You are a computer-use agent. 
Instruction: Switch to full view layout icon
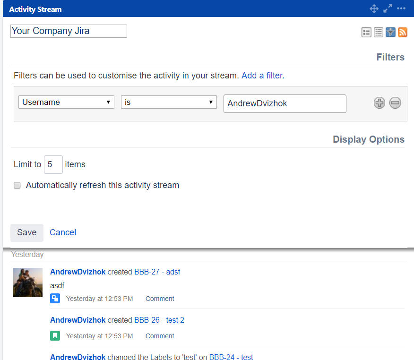pyautogui.click(x=366, y=33)
